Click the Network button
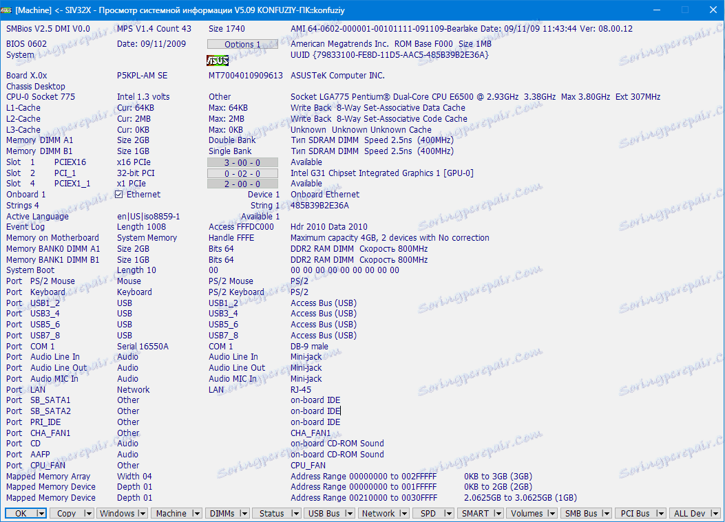Image resolution: width=725 pixels, height=522 pixels. [x=378, y=513]
